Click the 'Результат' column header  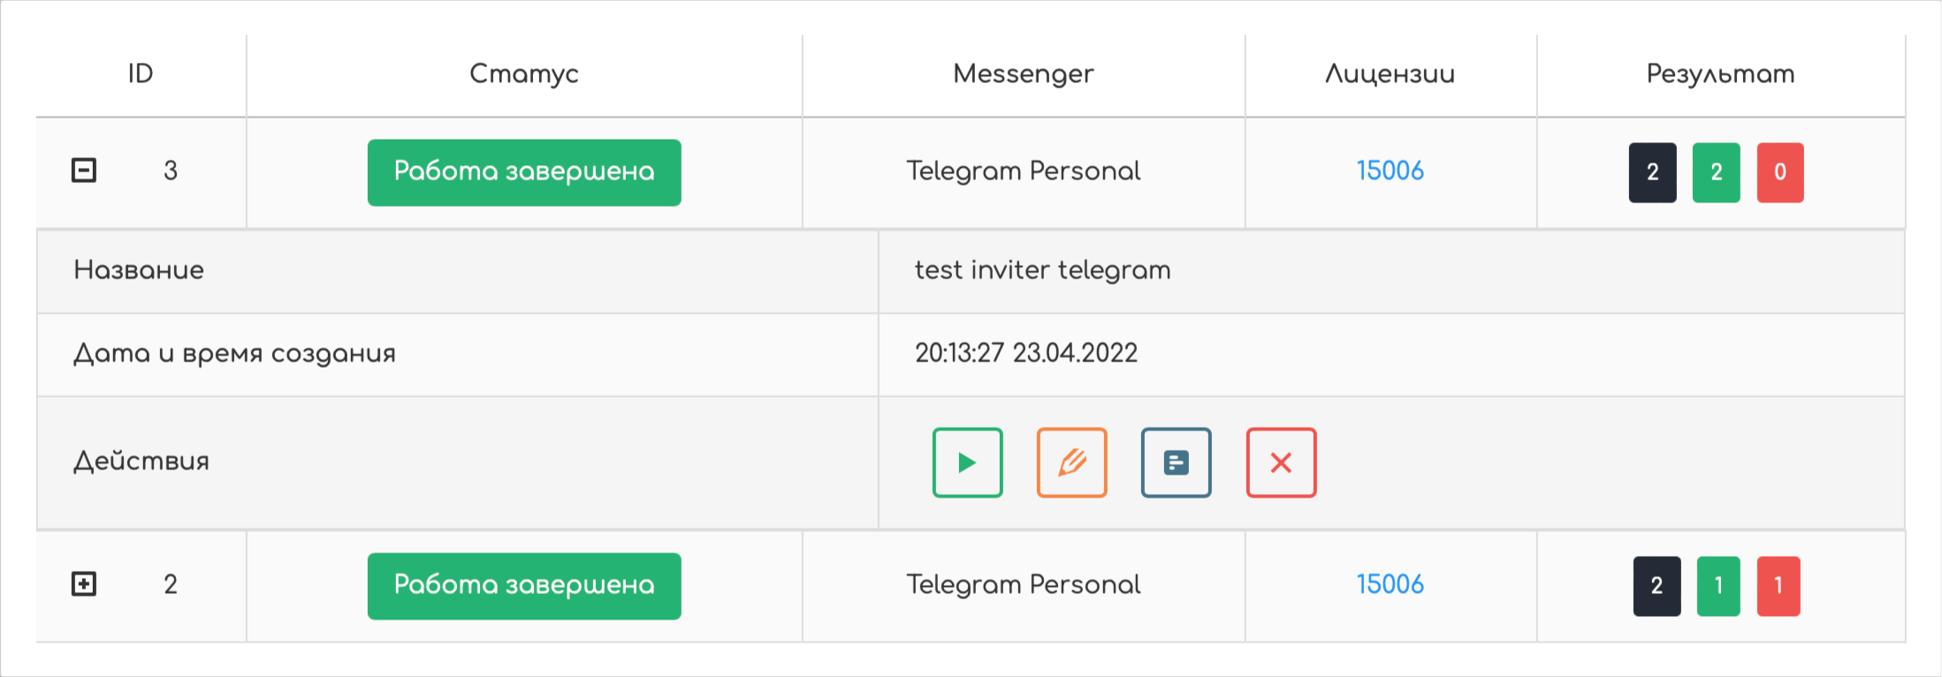click(1720, 73)
